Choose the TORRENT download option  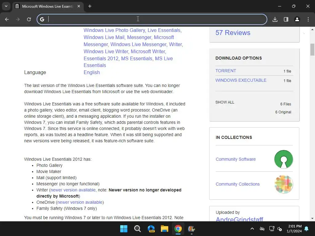(x=226, y=71)
